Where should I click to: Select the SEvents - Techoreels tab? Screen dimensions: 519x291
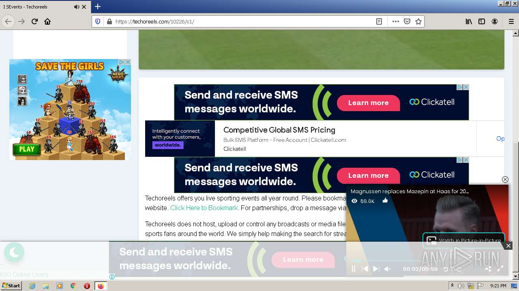click(45, 7)
